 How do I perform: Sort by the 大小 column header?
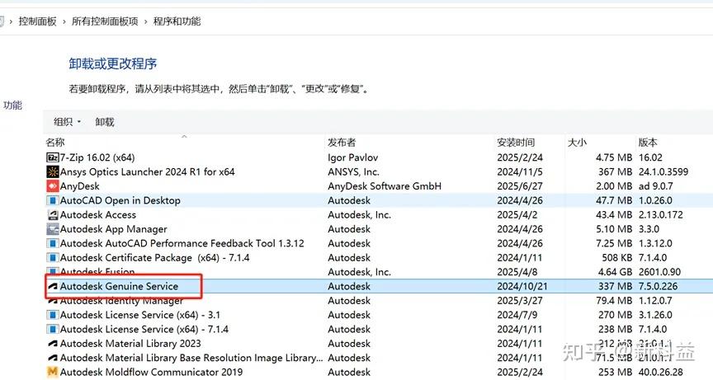(x=577, y=143)
